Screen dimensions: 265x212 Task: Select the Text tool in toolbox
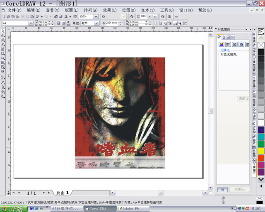3,72
